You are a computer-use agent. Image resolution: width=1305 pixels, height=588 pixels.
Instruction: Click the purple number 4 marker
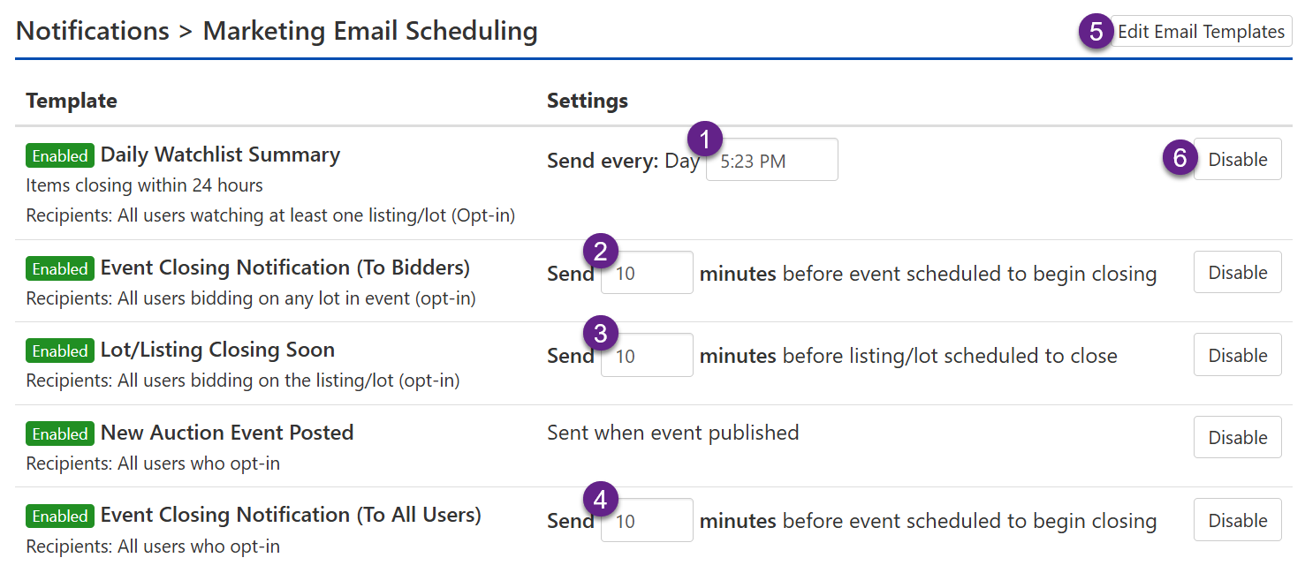[601, 500]
